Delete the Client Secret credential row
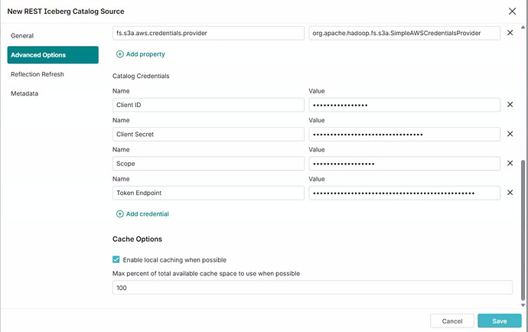Image resolution: width=528 pixels, height=332 pixels. 510,134
